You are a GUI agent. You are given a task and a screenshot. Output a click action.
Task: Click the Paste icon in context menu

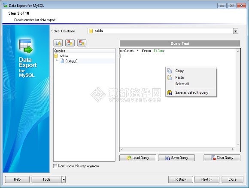(x=170, y=77)
